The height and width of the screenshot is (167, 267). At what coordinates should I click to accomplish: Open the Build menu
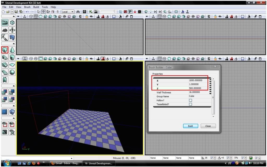36,7
